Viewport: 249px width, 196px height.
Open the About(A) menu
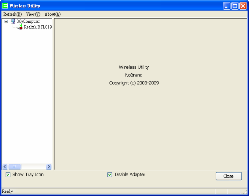(52, 14)
